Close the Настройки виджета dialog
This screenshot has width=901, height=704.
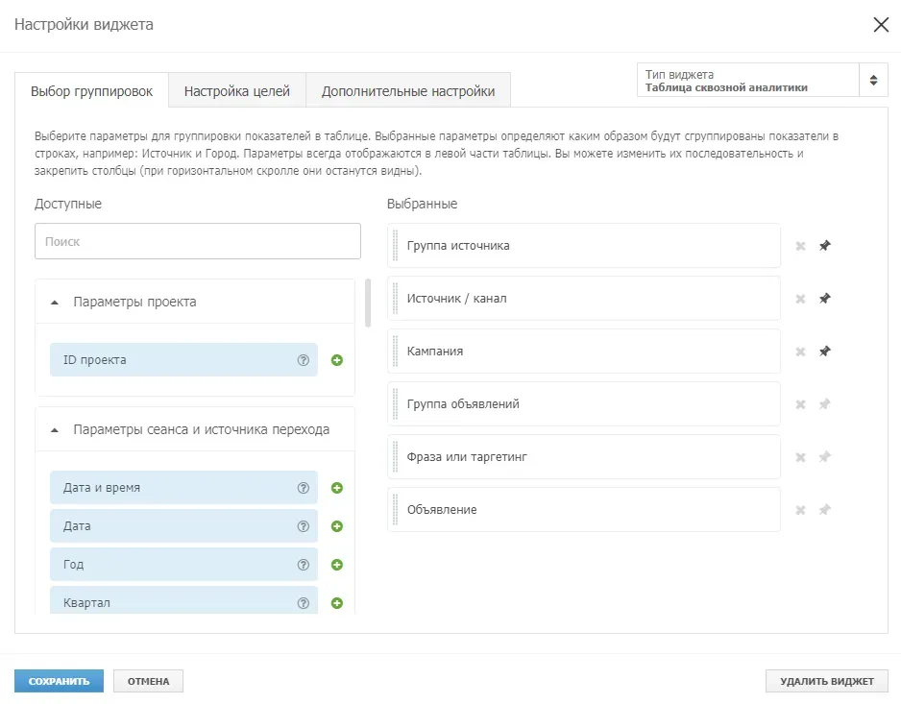pos(881,25)
